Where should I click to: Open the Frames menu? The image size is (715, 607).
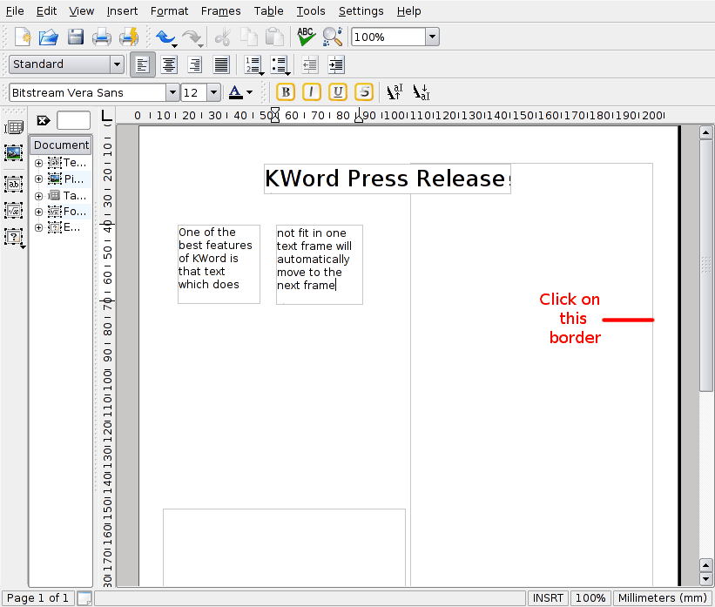[x=220, y=11]
